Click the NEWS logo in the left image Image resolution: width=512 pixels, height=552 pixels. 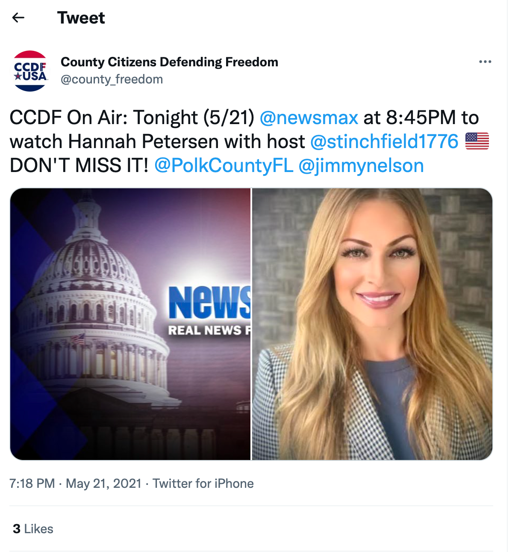coord(209,302)
